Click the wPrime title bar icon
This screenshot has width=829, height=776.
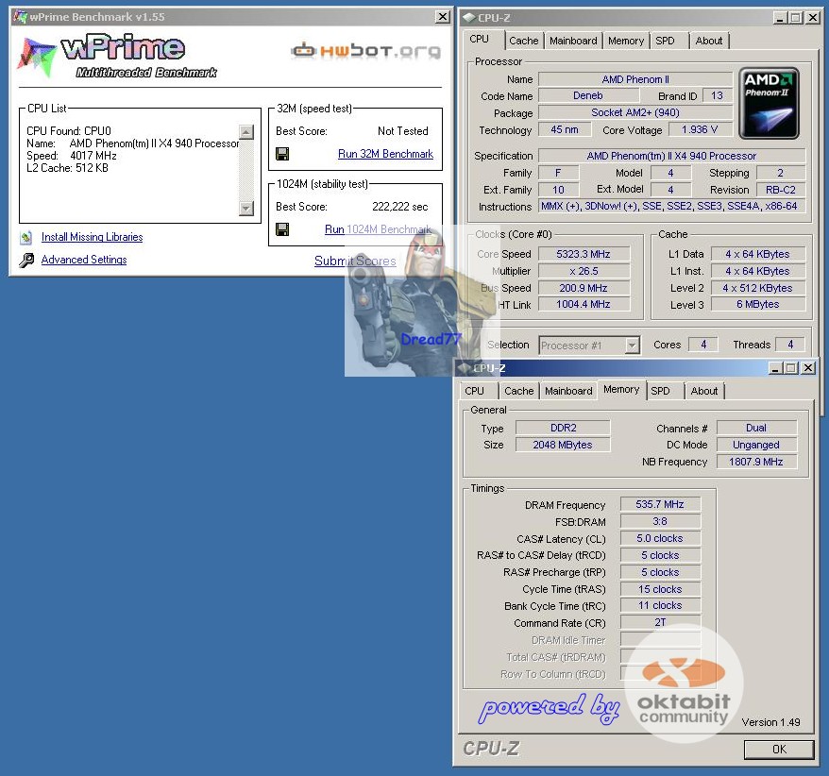[20, 17]
